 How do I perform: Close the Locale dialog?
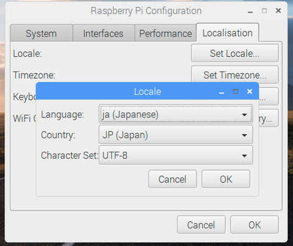point(250,91)
